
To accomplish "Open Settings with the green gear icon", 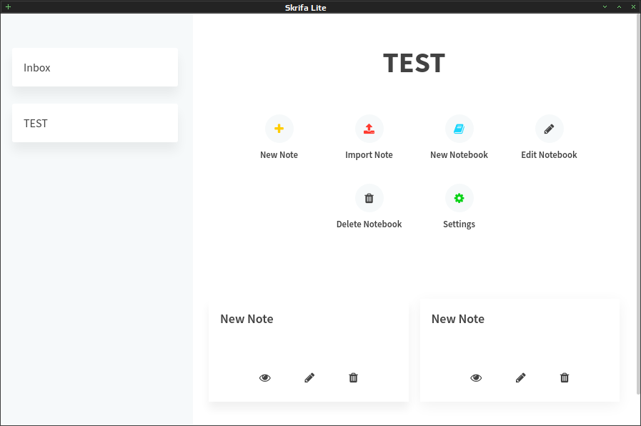I will (x=459, y=198).
